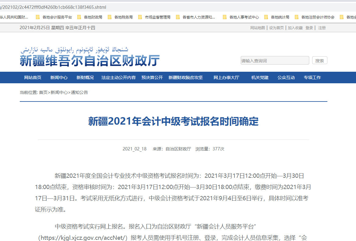Open 网站首页 in the navigation bar

pos(33,77)
